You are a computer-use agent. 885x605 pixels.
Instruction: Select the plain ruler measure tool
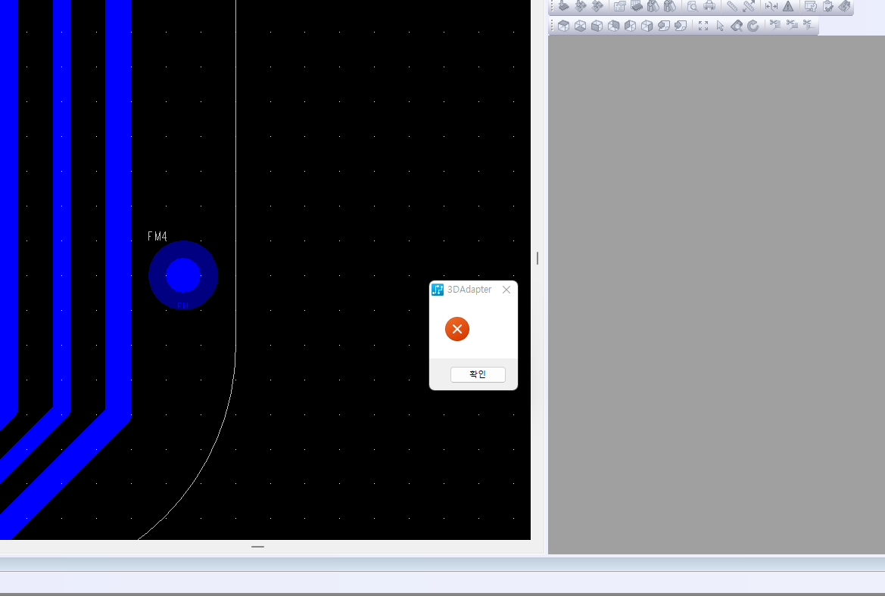point(732,6)
